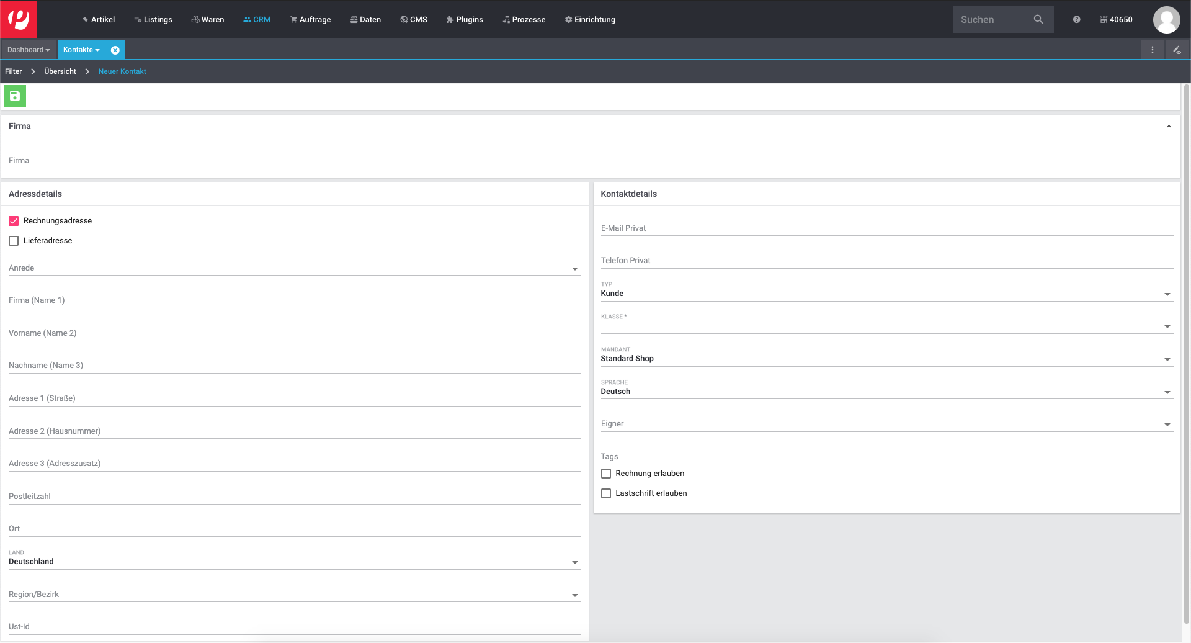
Task: Click the chevron after Übersicht breadcrumb
Action: tap(87, 72)
